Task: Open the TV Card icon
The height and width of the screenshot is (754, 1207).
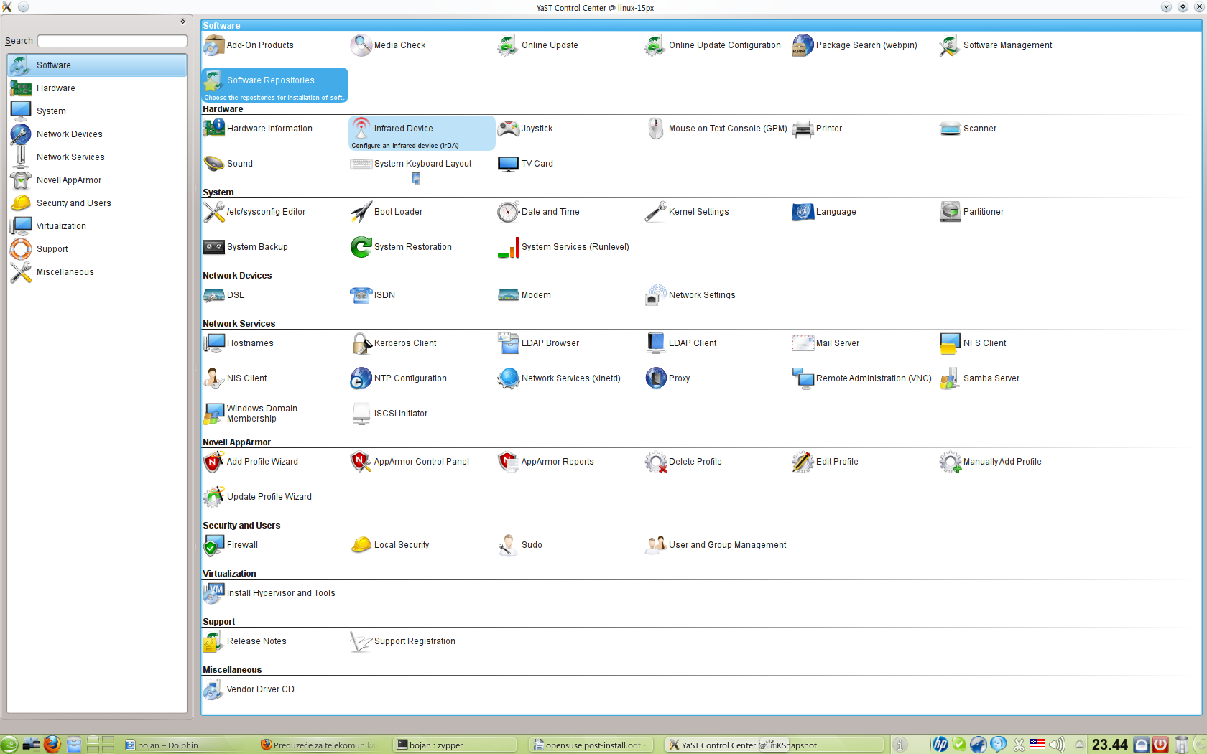Action: point(508,164)
